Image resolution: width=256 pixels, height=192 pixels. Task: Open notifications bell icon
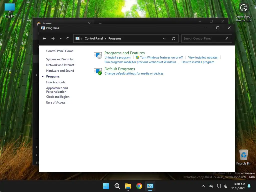pyautogui.click(x=249, y=186)
